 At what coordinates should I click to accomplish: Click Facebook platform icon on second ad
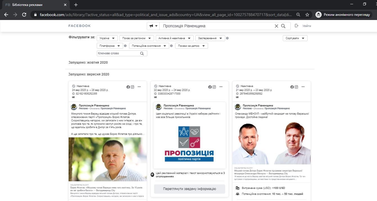[210, 87]
